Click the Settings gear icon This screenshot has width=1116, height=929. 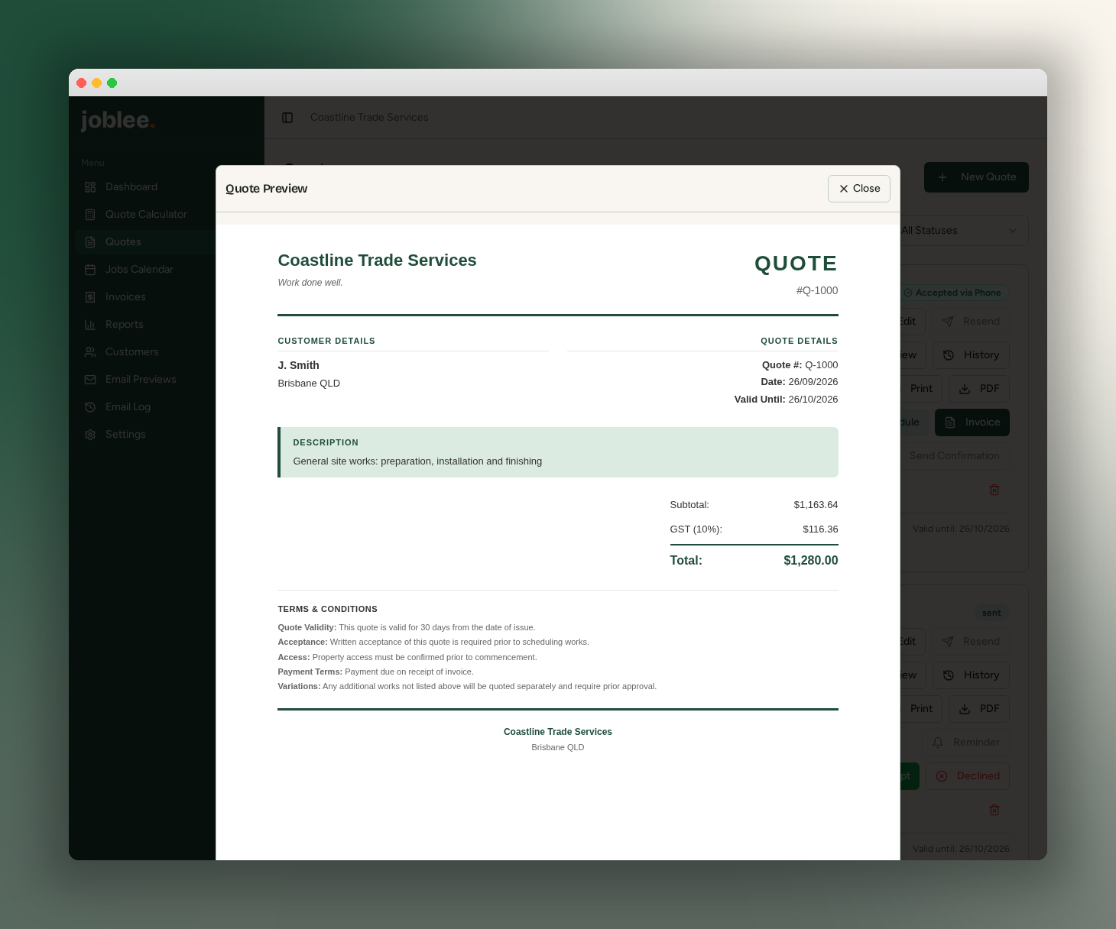coord(90,435)
